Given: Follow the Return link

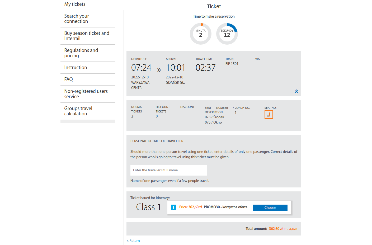Looking at the screenshot, I should click(x=133, y=241).
